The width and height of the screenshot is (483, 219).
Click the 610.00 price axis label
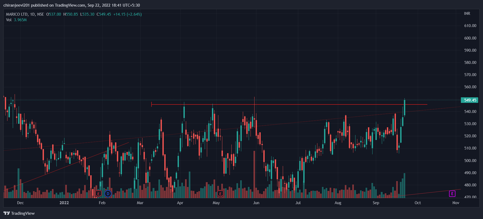tap(470, 26)
